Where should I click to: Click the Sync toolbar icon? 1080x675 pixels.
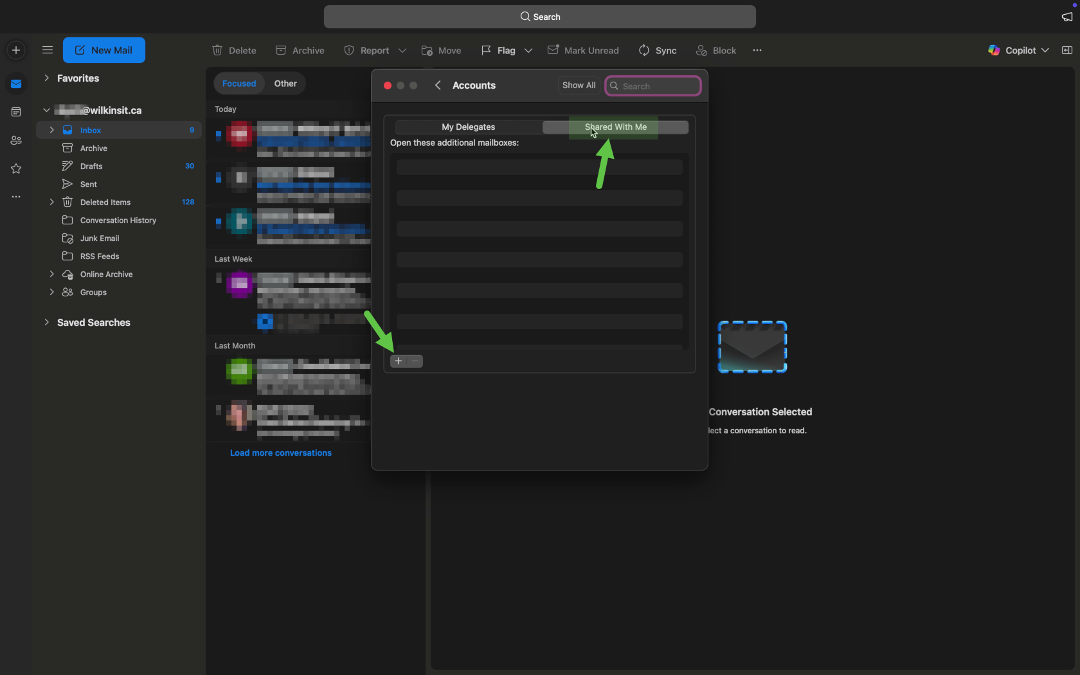coord(644,50)
